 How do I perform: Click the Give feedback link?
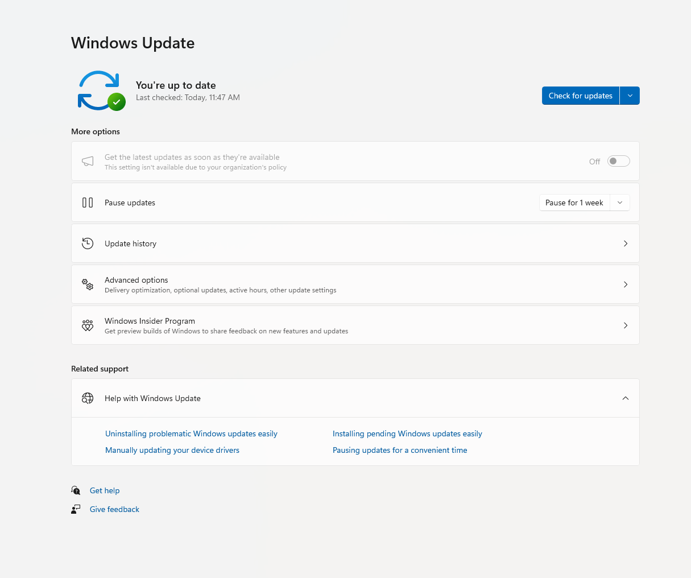click(114, 509)
